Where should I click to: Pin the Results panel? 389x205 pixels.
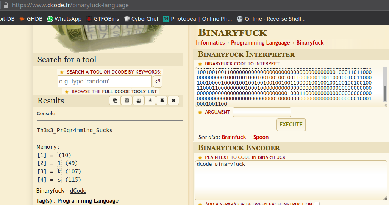[162, 100]
